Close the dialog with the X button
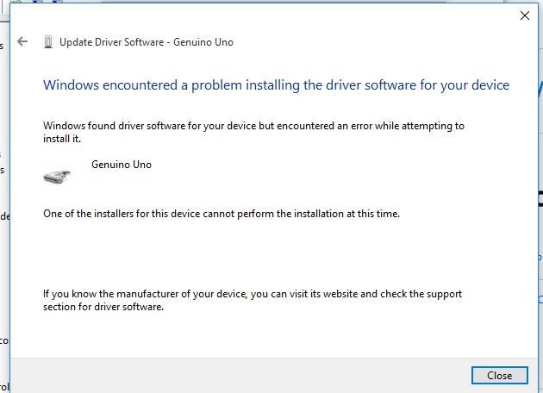 pyautogui.click(x=525, y=16)
